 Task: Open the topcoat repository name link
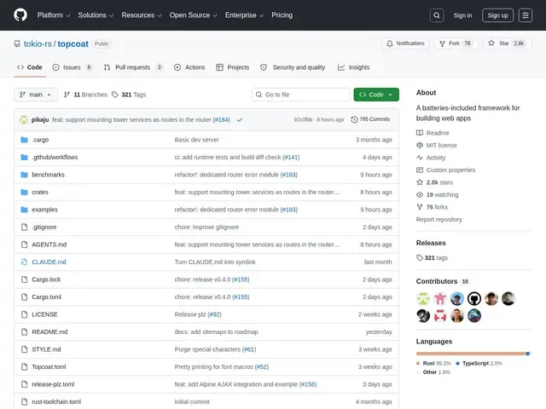pos(73,43)
